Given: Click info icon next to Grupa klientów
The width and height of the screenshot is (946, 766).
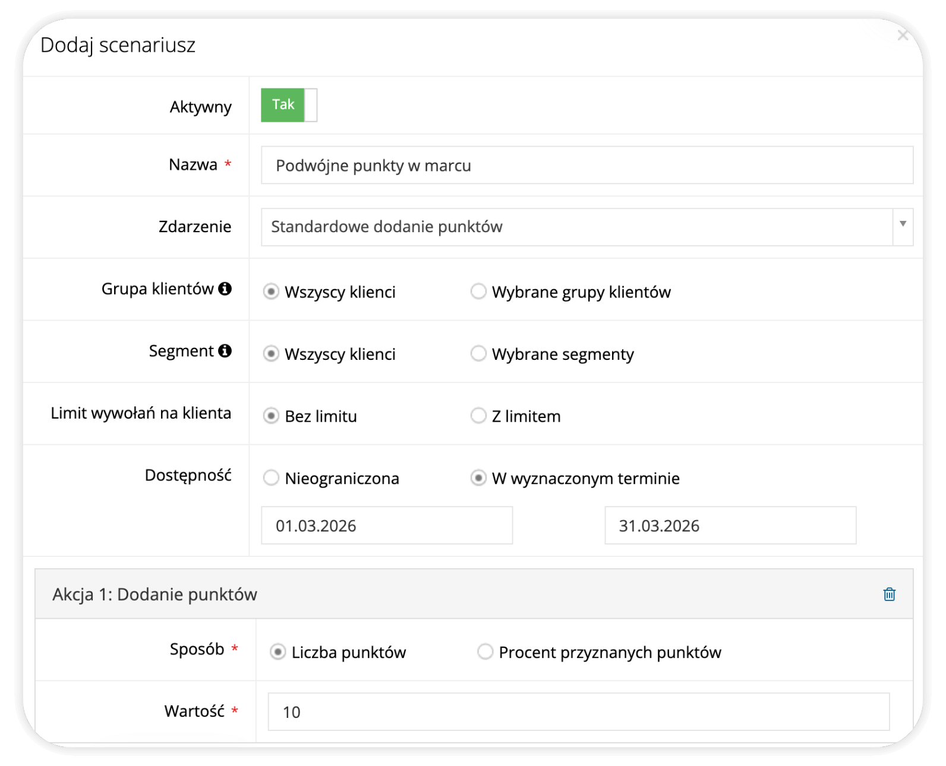Looking at the screenshot, I should click(x=225, y=289).
